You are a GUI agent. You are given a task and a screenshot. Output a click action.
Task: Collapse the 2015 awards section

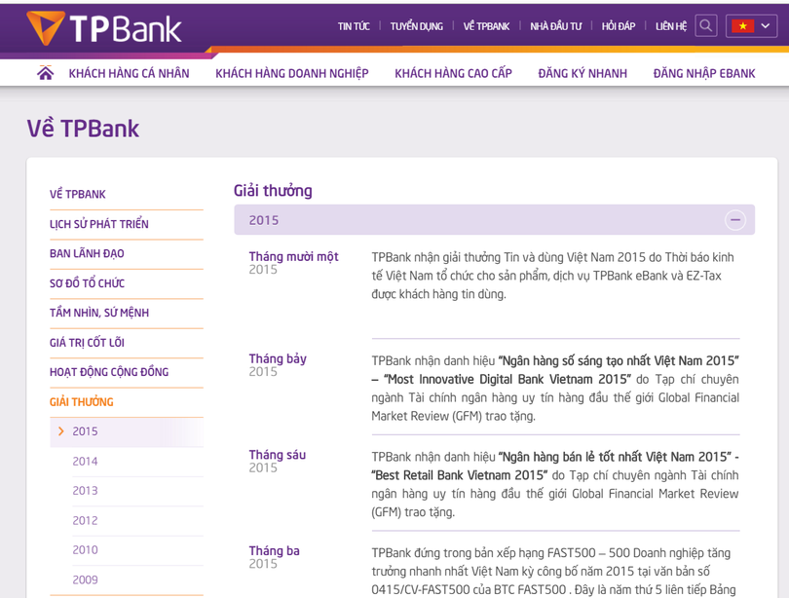pos(734,220)
